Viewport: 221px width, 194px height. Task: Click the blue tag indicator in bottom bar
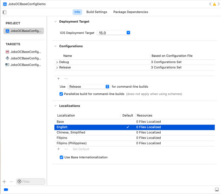coord(6,190)
